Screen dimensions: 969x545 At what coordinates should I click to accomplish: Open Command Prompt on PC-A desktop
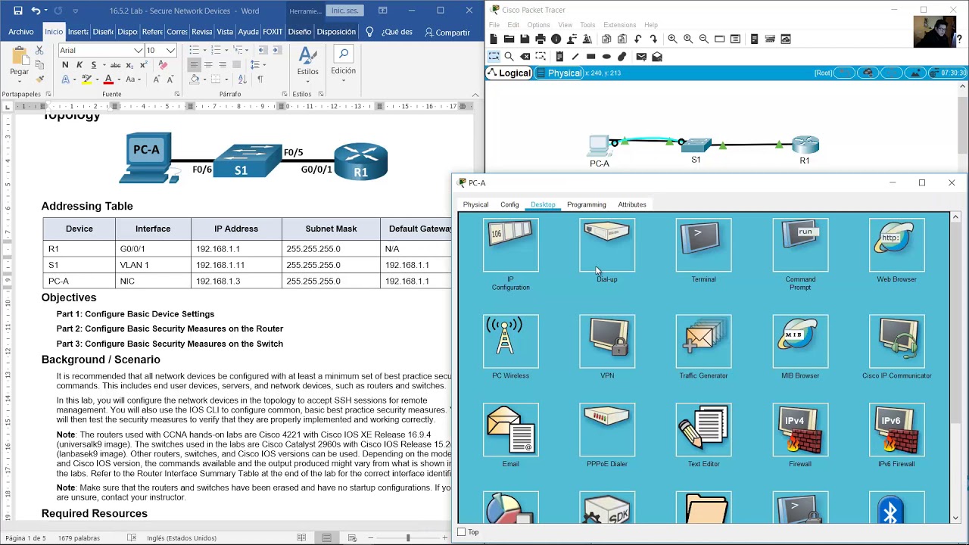point(800,245)
